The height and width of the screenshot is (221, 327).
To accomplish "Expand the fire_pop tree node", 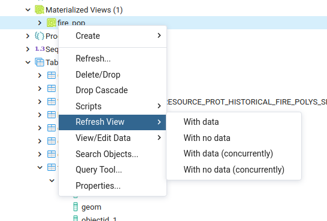I will pyautogui.click(x=40, y=23).
